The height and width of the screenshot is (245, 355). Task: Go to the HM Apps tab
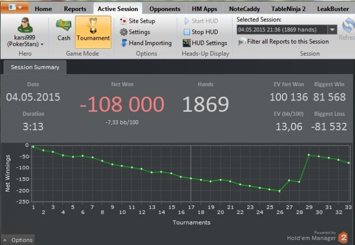pyautogui.click(x=204, y=9)
